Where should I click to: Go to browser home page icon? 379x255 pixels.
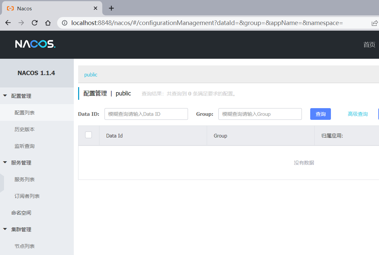click(48, 23)
